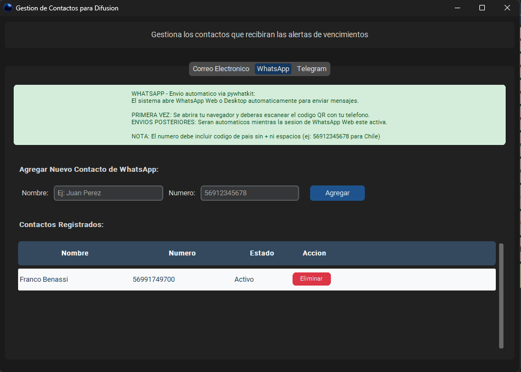The image size is (521, 372).
Task: Click 'Agregar Nuevo Contacto de WhatsApp:' heading
Action: 89,170
